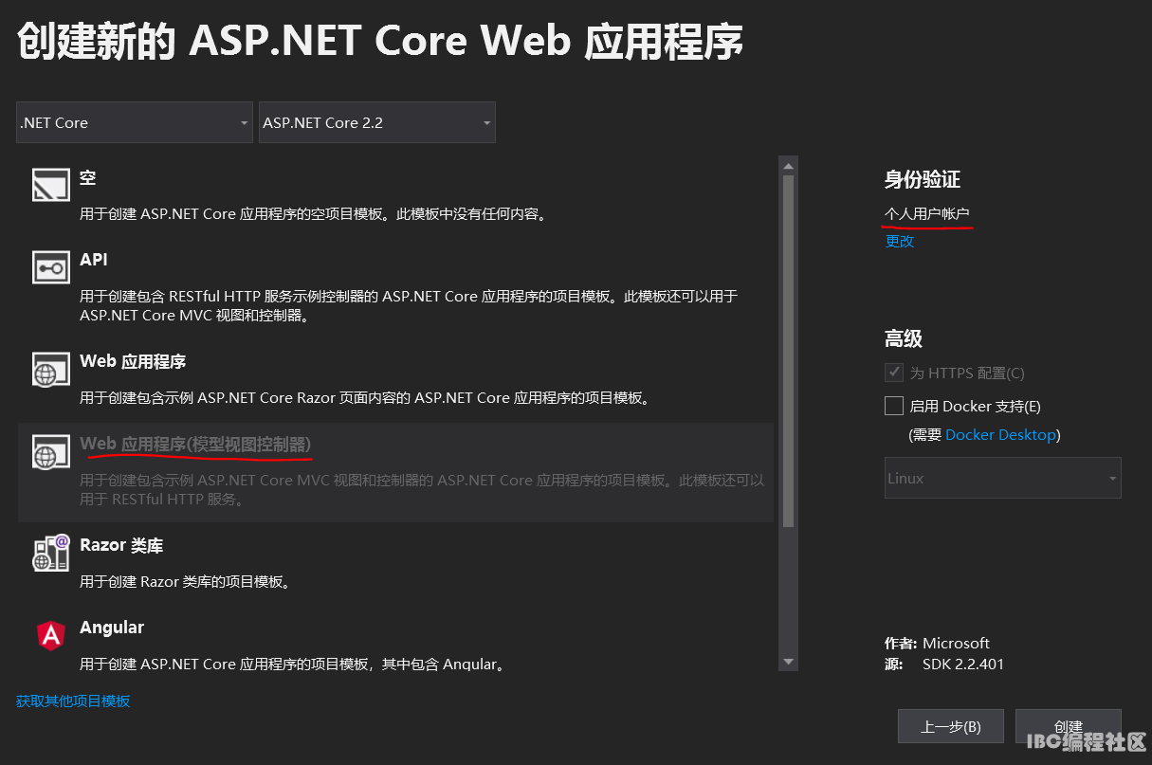Click the template list scroll-up arrow
The image size is (1152, 765).
pyautogui.click(x=788, y=166)
